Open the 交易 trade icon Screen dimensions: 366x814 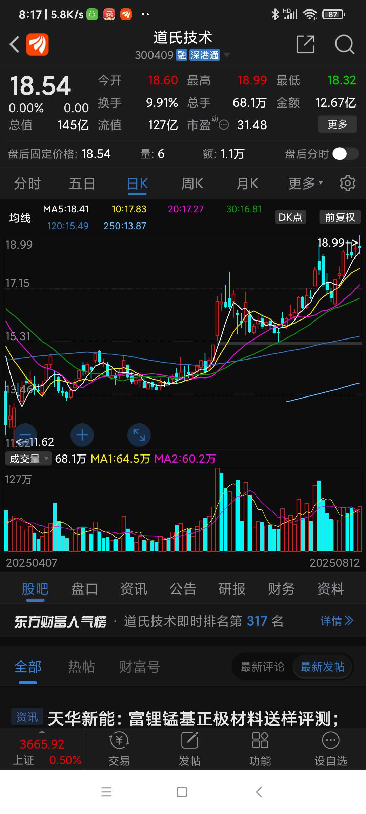coord(119,749)
